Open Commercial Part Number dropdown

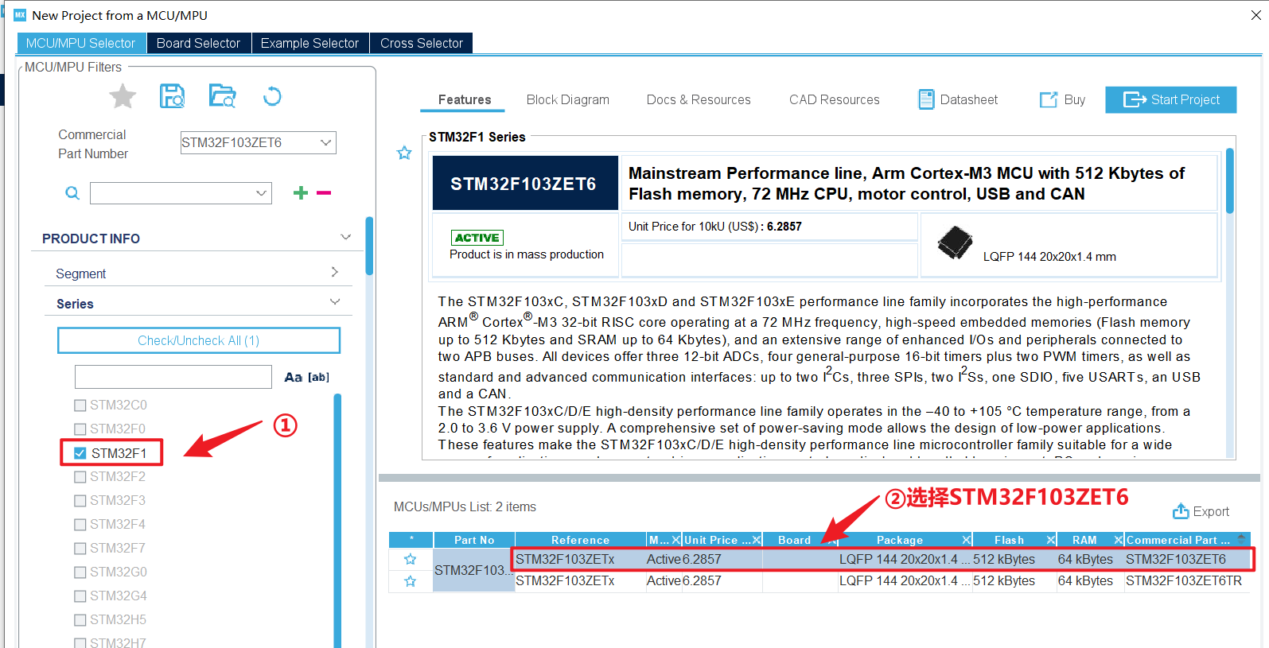pos(325,142)
